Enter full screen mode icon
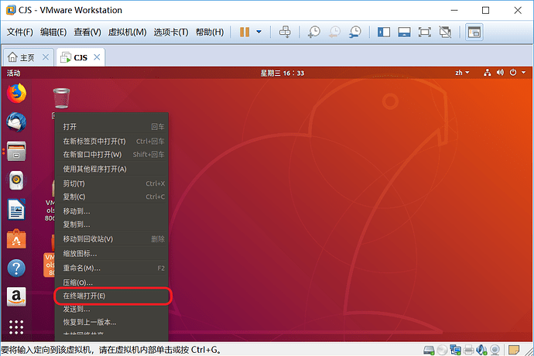Screen dimensions: 534x356 425,32
